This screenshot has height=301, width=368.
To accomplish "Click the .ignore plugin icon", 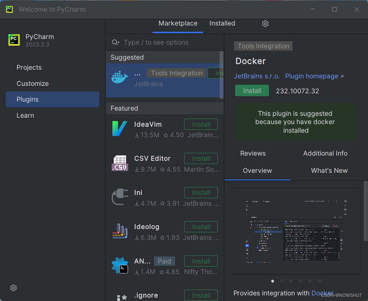I will [121, 298].
